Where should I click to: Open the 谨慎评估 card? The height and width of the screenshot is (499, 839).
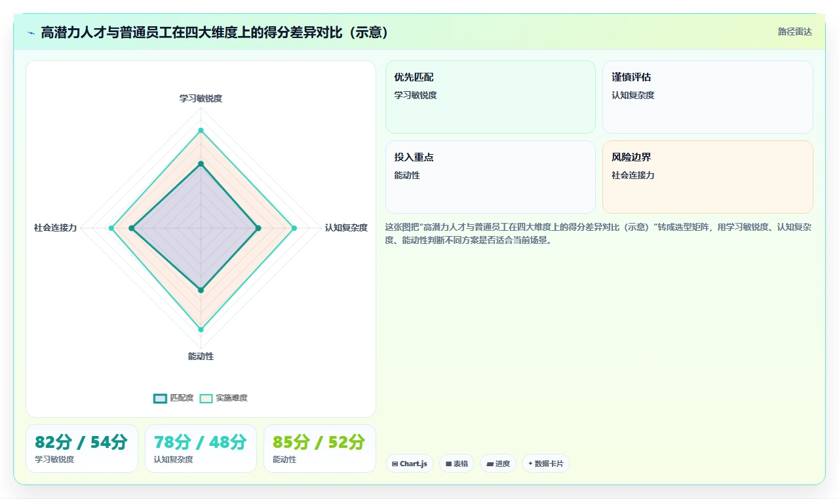(708, 97)
